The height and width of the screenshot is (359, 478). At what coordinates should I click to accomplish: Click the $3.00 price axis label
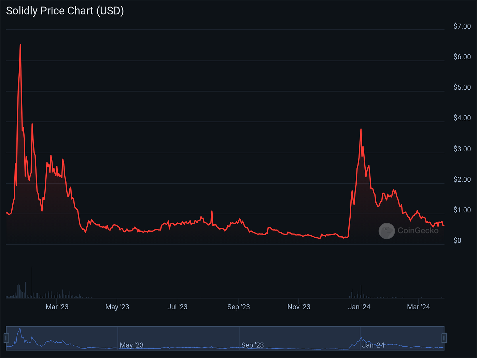pos(462,149)
